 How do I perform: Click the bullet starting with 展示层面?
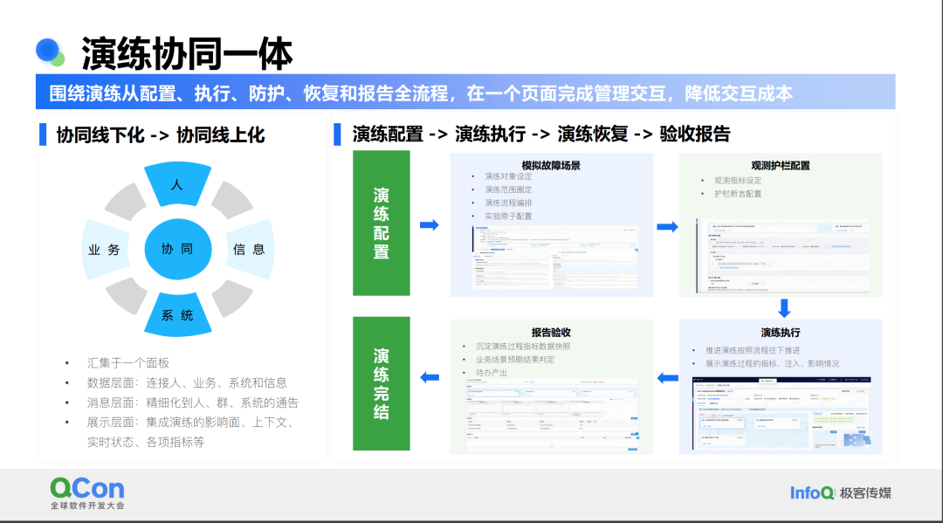(x=190, y=431)
